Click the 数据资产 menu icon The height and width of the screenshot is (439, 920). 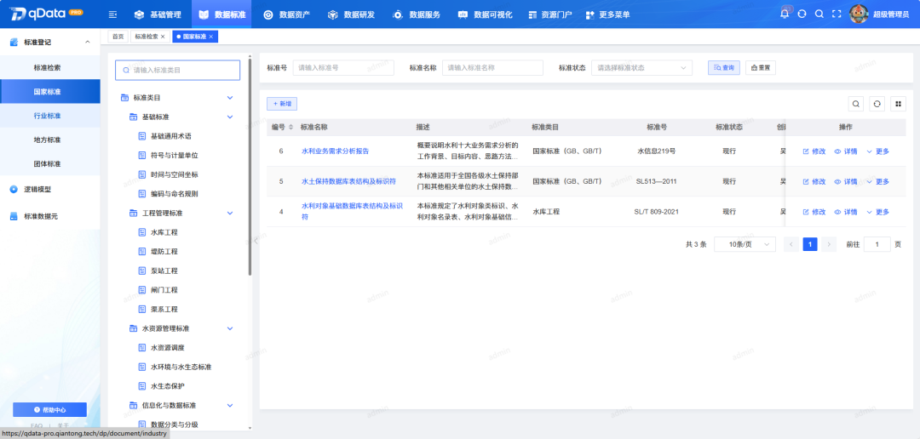point(268,14)
